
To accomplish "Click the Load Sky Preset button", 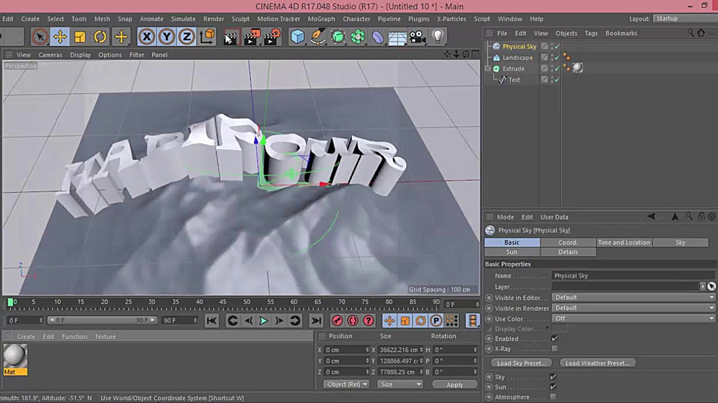I will click(x=521, y=363).
